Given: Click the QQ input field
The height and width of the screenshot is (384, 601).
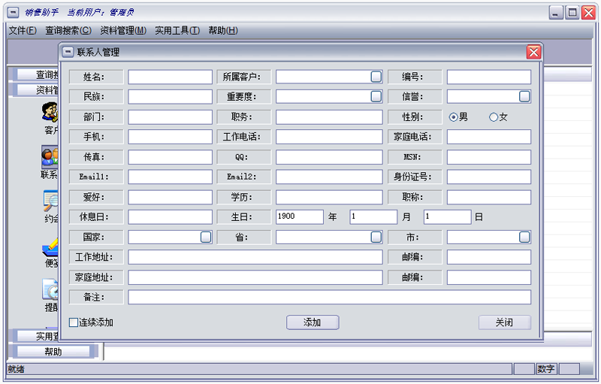Looking at the screenshot, I should [x=329, y=157].
